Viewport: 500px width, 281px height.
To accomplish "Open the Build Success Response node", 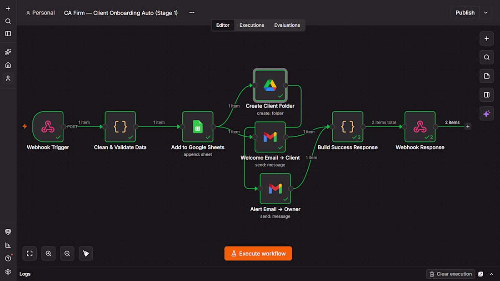I will 348,127.
